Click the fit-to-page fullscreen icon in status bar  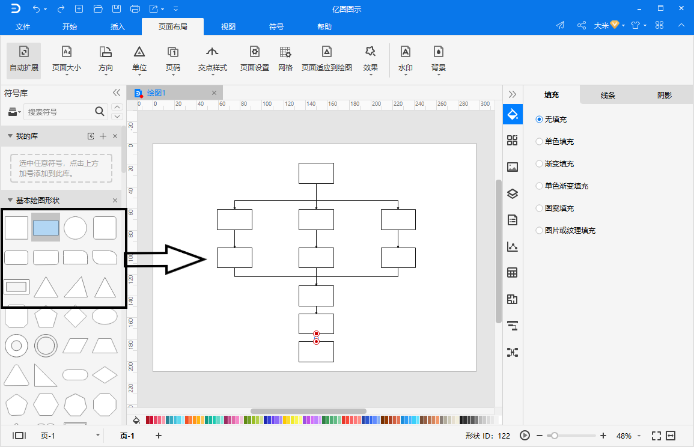pyautogui.click(x=656, y=436)
